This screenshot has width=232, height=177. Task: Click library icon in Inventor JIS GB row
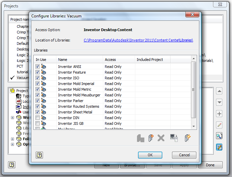click(x=43, y=123)
